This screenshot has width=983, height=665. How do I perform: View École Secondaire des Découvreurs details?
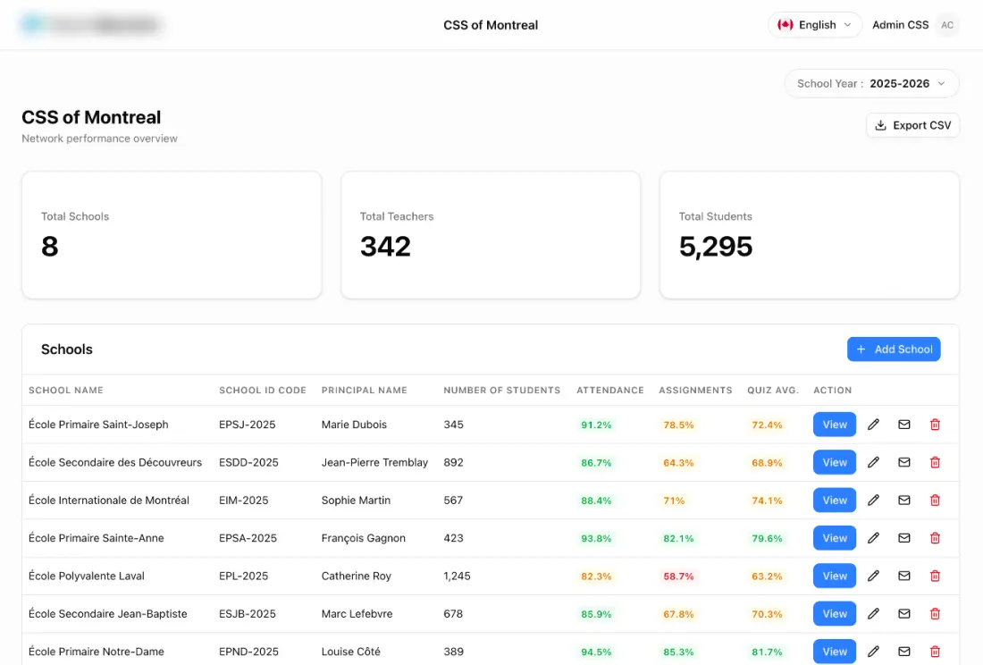click(835, 462)
